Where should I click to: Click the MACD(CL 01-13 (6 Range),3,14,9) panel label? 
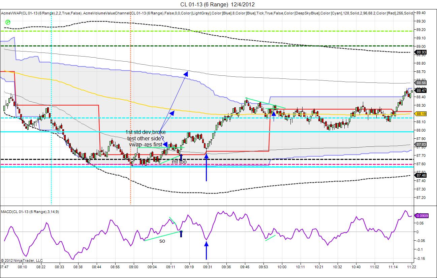tap(30, 211)
